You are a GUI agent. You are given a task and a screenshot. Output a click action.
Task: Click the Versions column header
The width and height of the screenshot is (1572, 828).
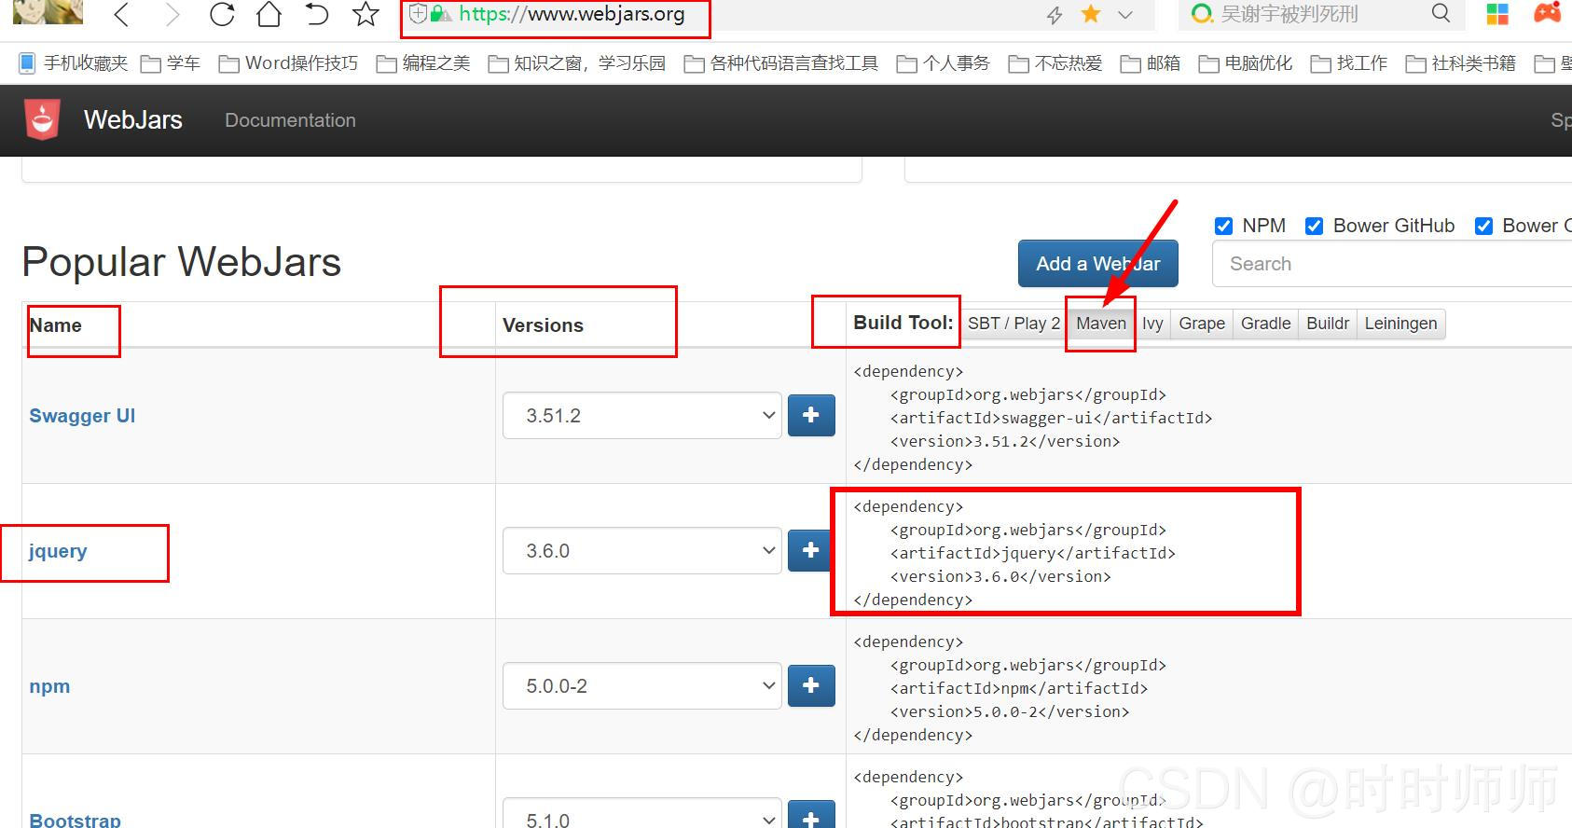click(x=543, y=325)
